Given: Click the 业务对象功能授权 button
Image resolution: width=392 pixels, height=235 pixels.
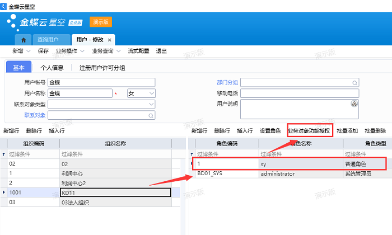Looking at the screenshot, I should (x=310, y=131).
